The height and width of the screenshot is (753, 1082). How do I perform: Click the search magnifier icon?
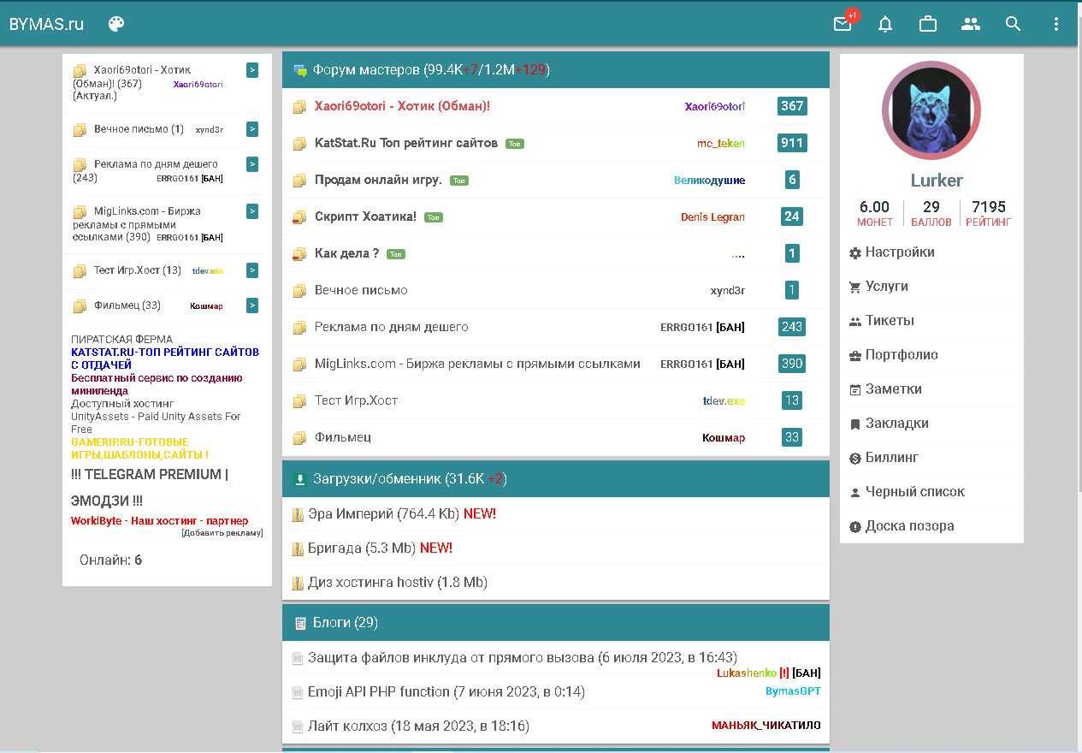(x=1014, y=24)
